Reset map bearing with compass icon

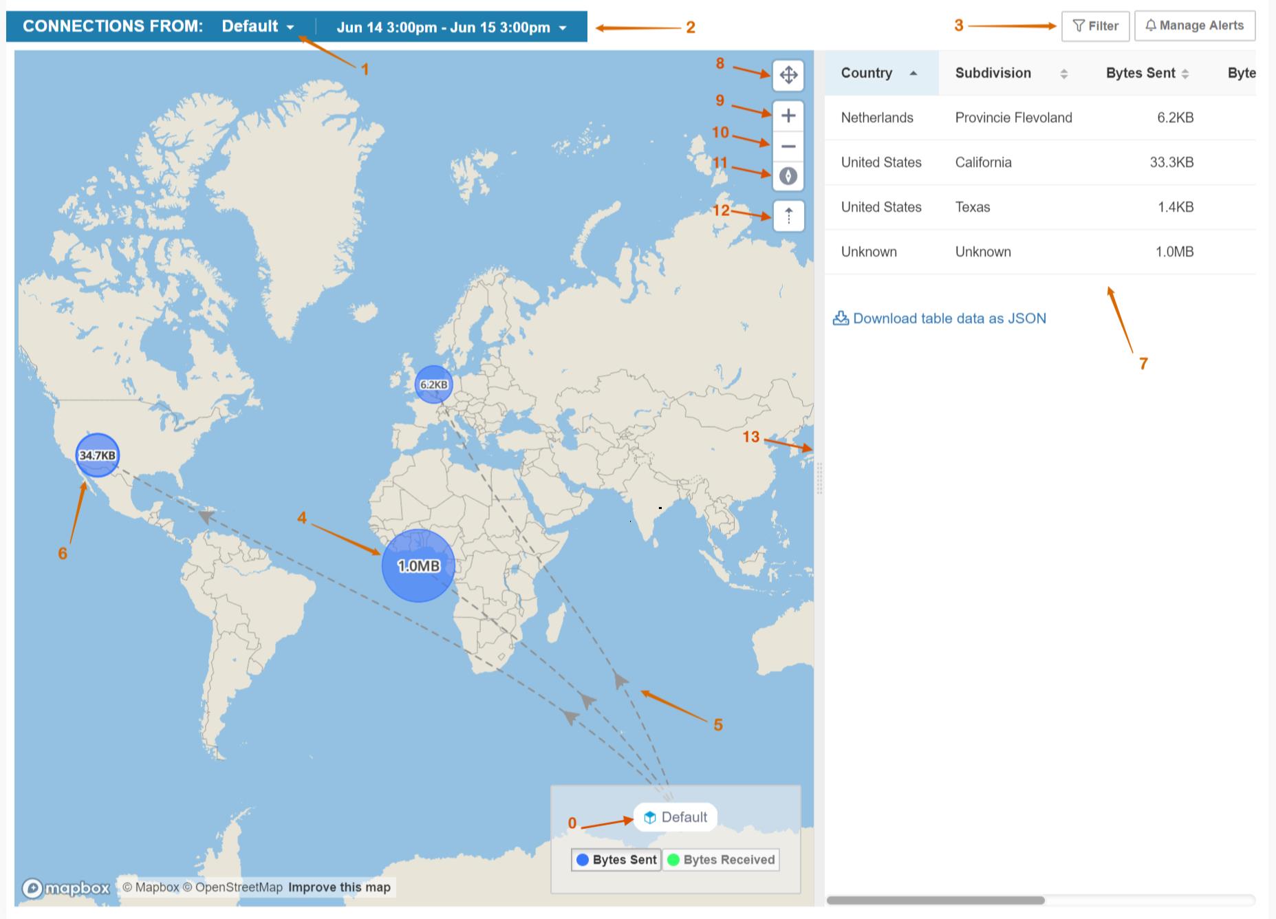pyautogui.click(x=788, y=176)
